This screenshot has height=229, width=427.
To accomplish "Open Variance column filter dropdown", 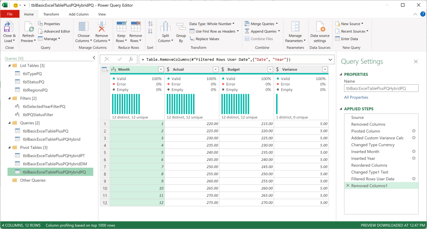I will [325, 69].
